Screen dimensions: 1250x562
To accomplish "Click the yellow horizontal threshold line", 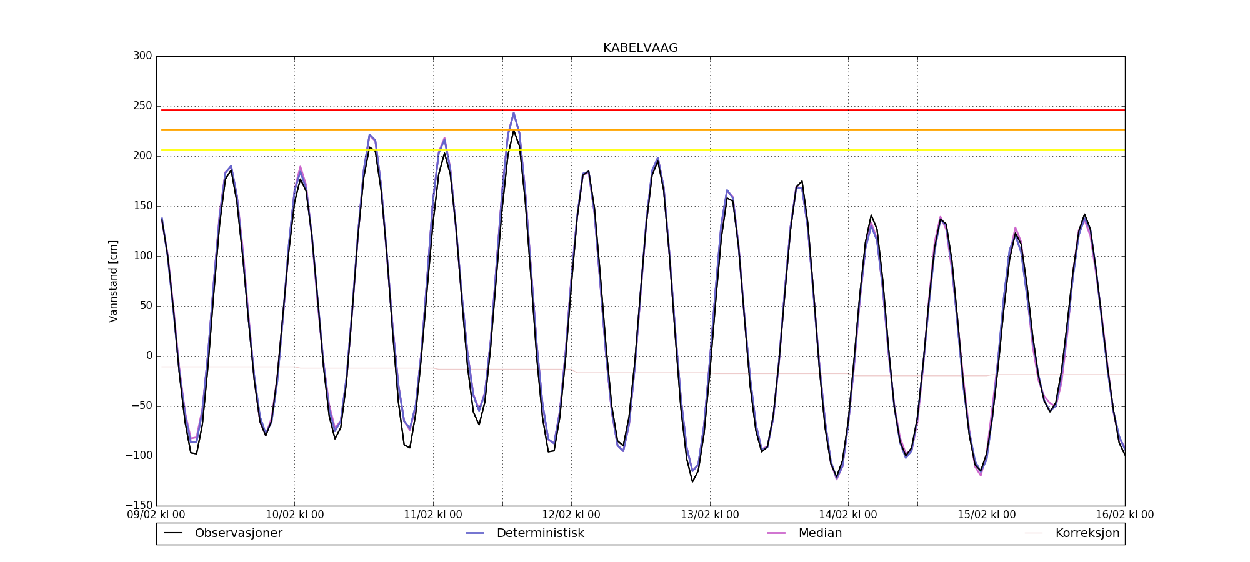I will pos(643,150).
